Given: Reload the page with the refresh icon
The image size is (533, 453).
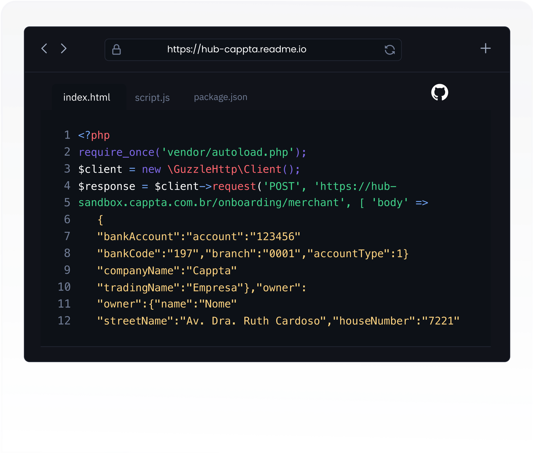Looking at the screenshot, I should point(390,50).
